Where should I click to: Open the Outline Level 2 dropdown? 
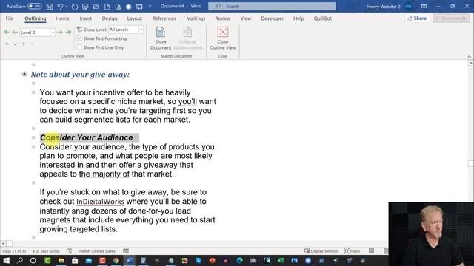[x=53, y=33]
